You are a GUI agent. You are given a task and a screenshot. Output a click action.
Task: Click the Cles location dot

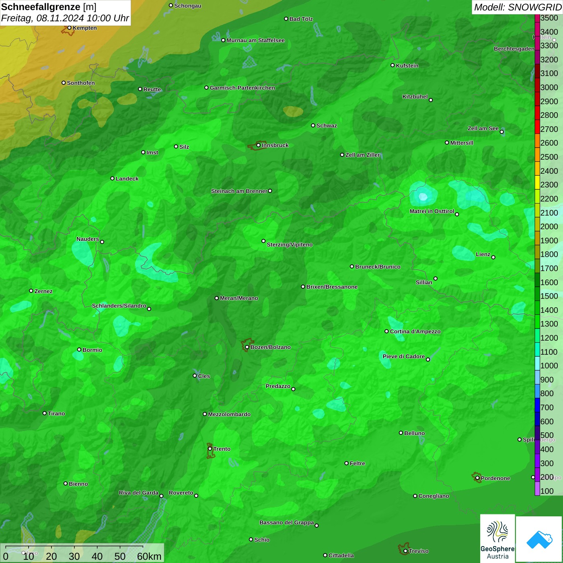pos(195,376)
